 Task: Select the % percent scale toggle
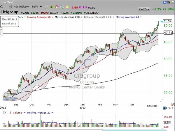[x=170, y=108]
